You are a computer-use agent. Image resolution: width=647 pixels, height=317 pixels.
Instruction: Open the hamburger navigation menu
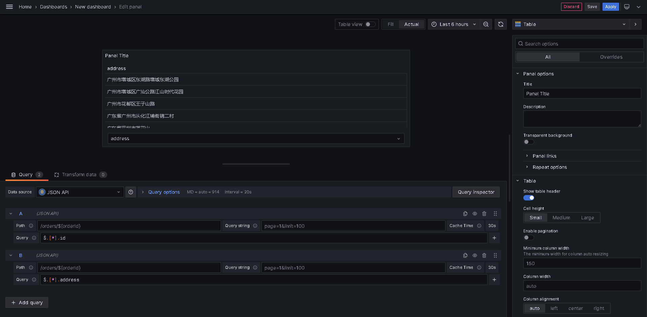[x=9, y=7]
